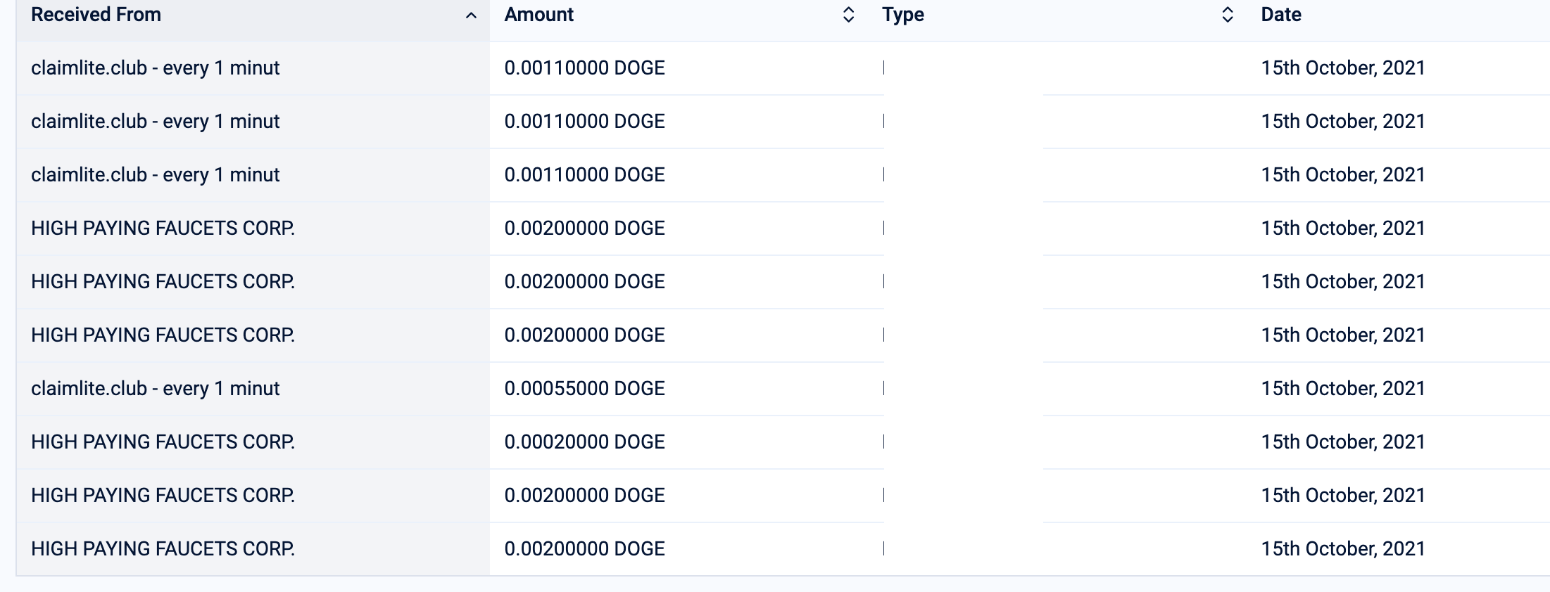Screen dimensions: 1550x592
Task: Click the date in the last table row
Action: (x=1342, y=548)
